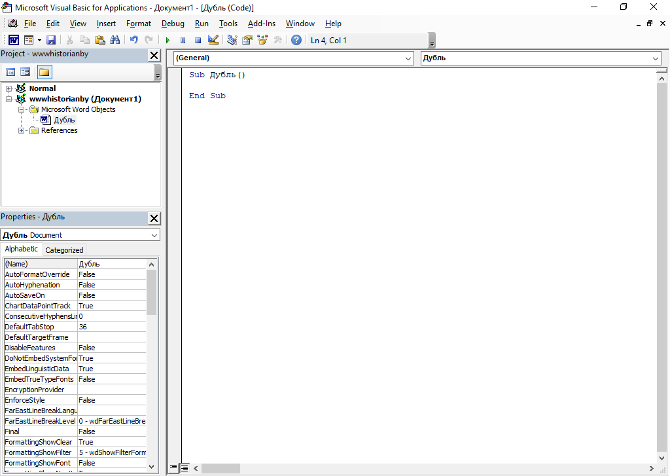Viewport: 670px width, 476px height.
Task: Click the Reset stop icon
Action: [x=198, y=40]
